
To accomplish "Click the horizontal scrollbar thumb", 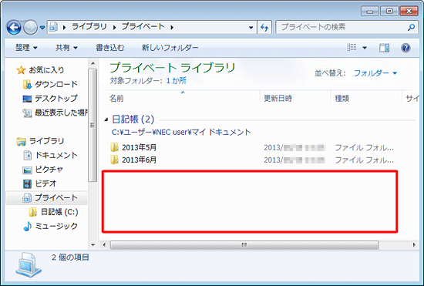I will 244,245.
